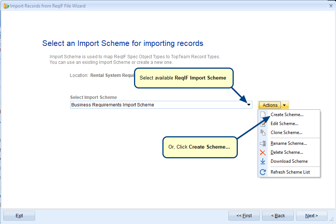Viewport: 336px width, 224px height.
Task: Go to the << First wizard page
Action: [x=244, y=216]
